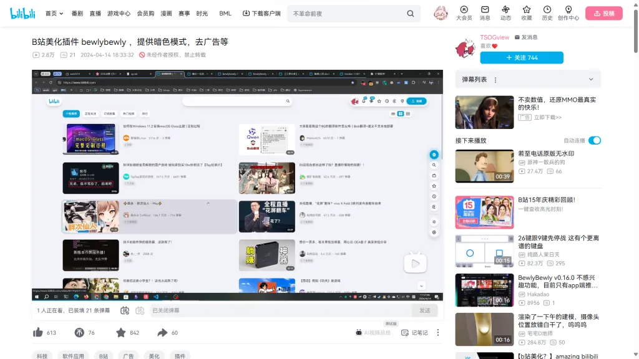Give a coin with the coin icon
This screenshot has width=639, height=359.
79,333
